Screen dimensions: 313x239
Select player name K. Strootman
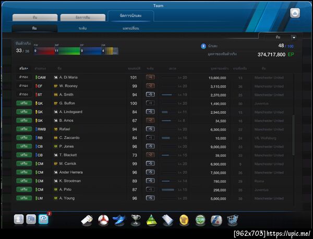click(70, 181)
